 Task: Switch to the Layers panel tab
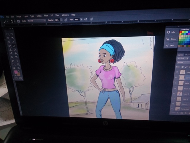coord(180,55)
